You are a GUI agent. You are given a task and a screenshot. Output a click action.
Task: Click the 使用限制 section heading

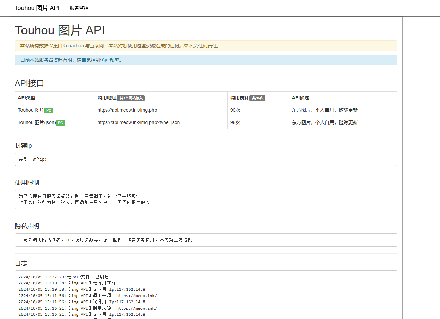tap(27, 182)
